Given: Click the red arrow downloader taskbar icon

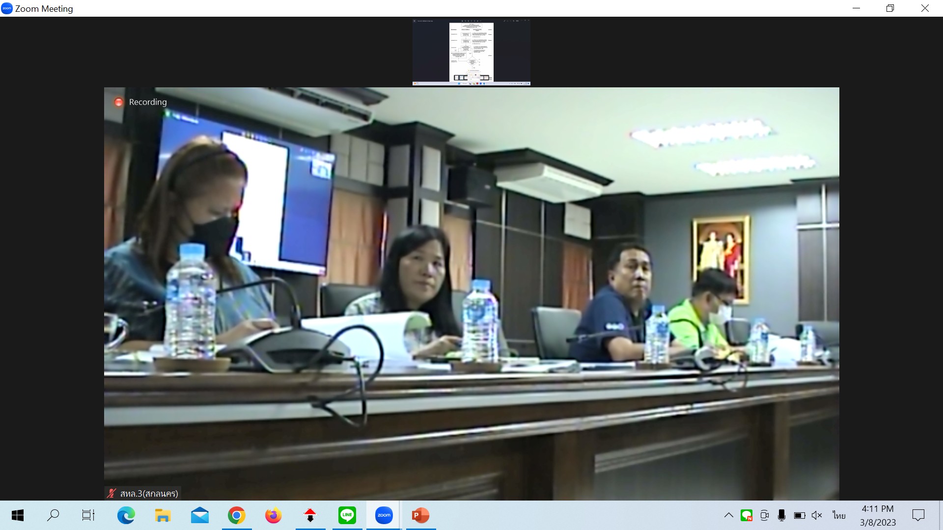Looking at the screenshot, I should (310, 515).
